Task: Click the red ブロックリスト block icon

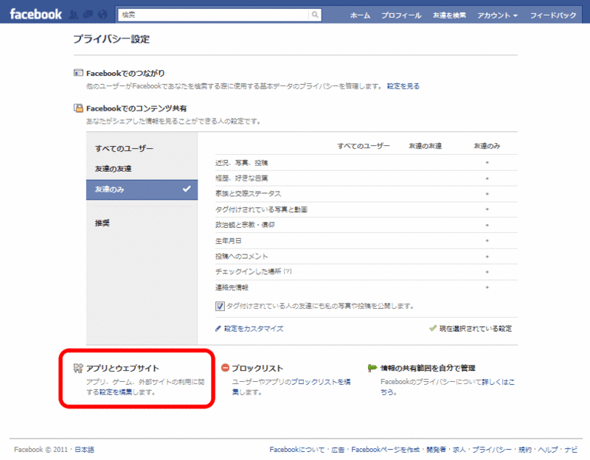Action: coord(225,368)
